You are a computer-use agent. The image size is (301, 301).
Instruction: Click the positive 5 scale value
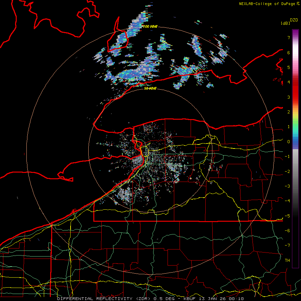(289, 67)
